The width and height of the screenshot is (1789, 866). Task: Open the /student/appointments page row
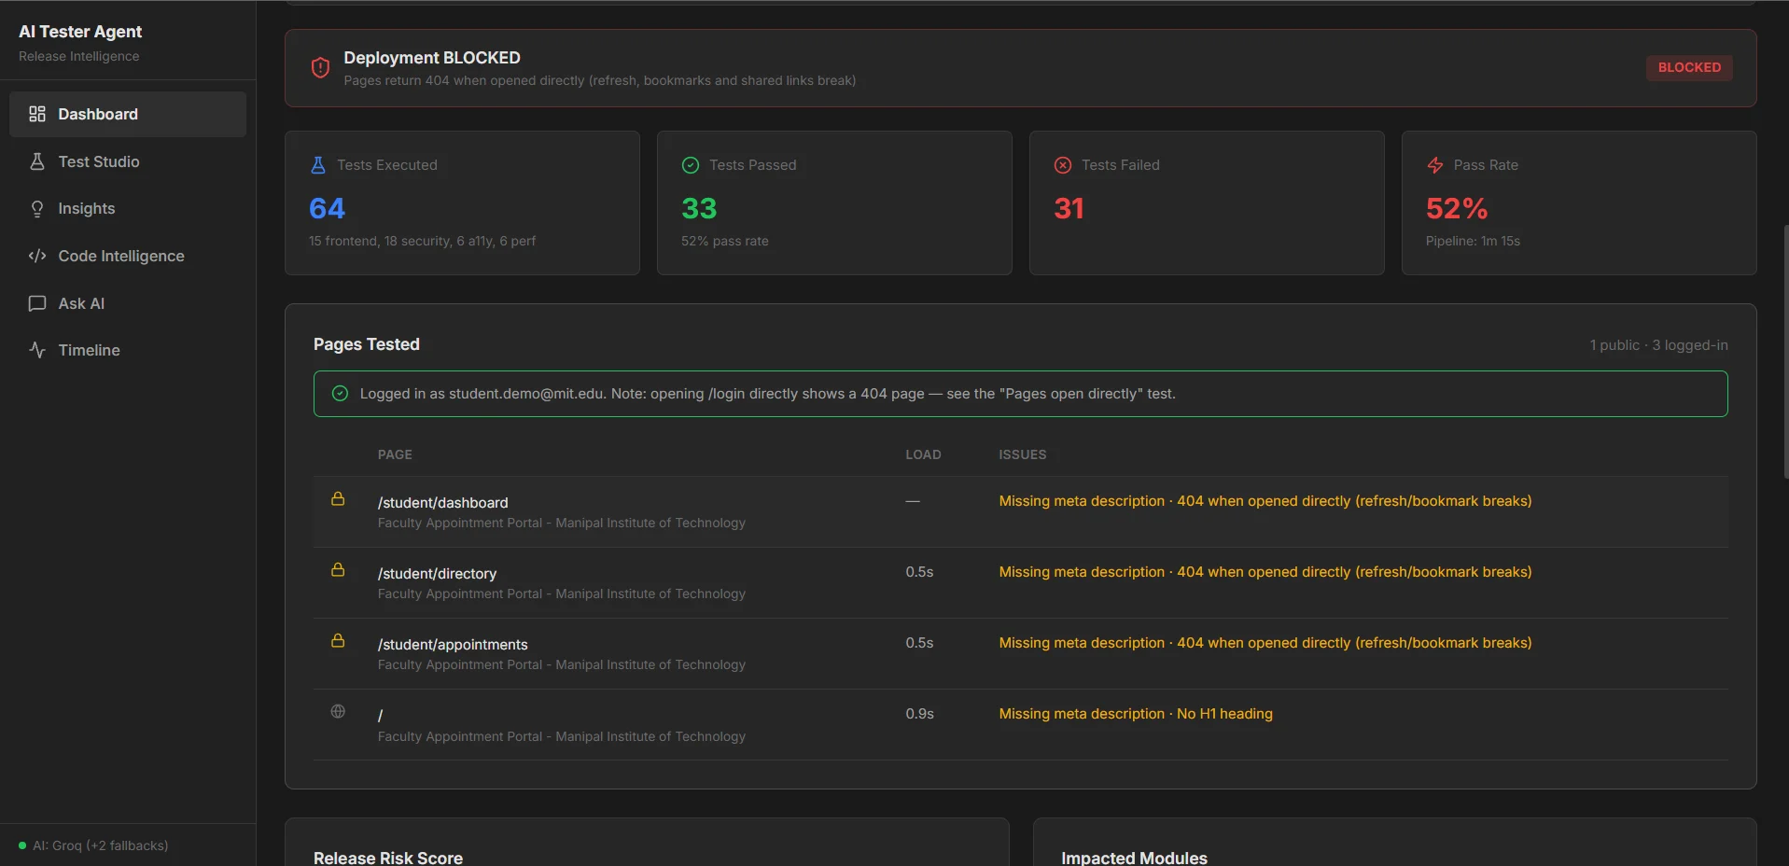point(1020,654)
